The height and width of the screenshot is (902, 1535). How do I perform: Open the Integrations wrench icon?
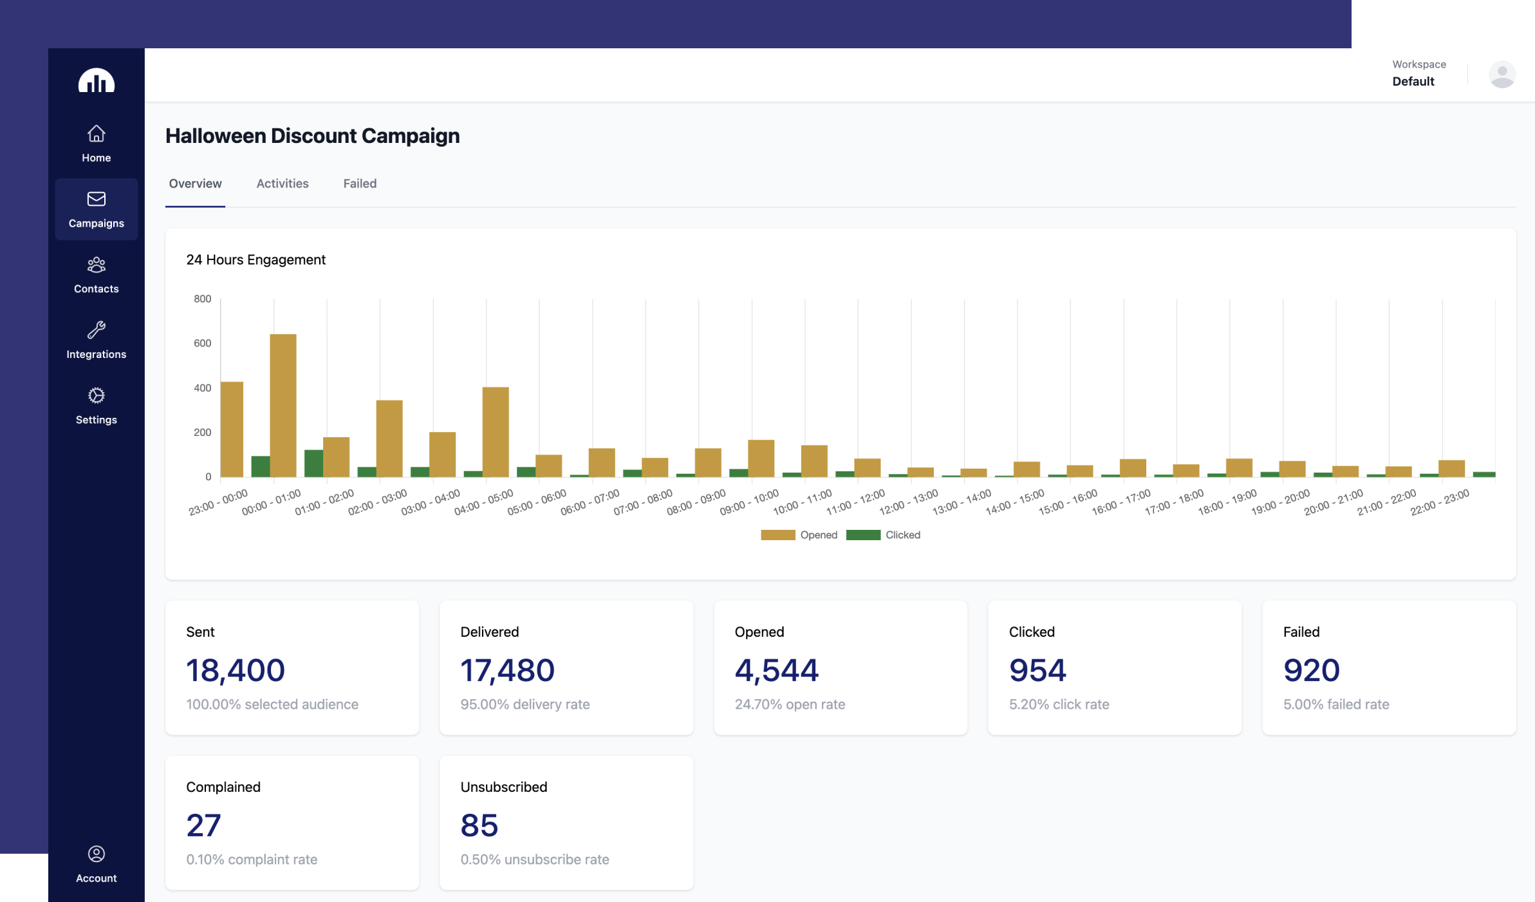tap(96, 330)
